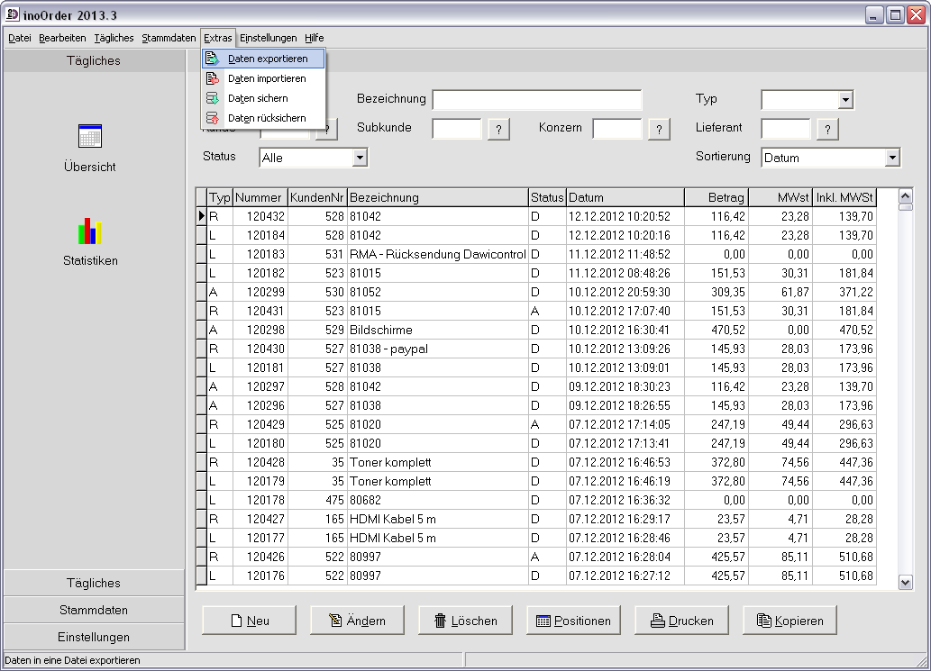
Task: Click the Bezeichnung column header
Action: (x=438, y=197)
